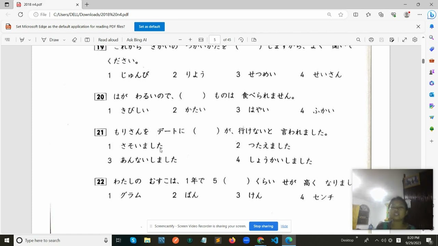Open split screen view

click(x=356, y=15)
